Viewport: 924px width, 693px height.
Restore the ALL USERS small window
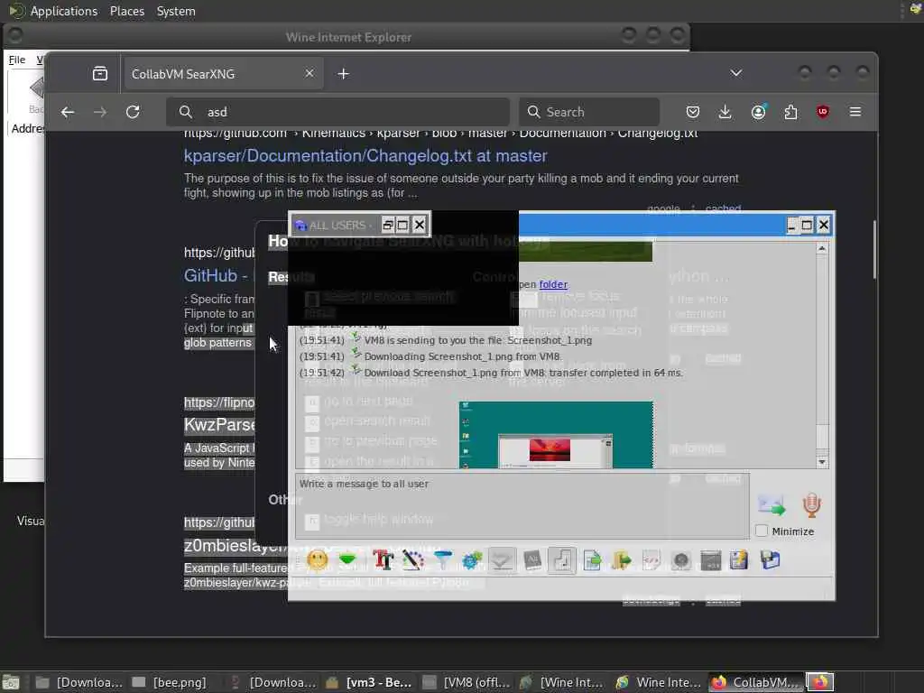click(388, 225)
